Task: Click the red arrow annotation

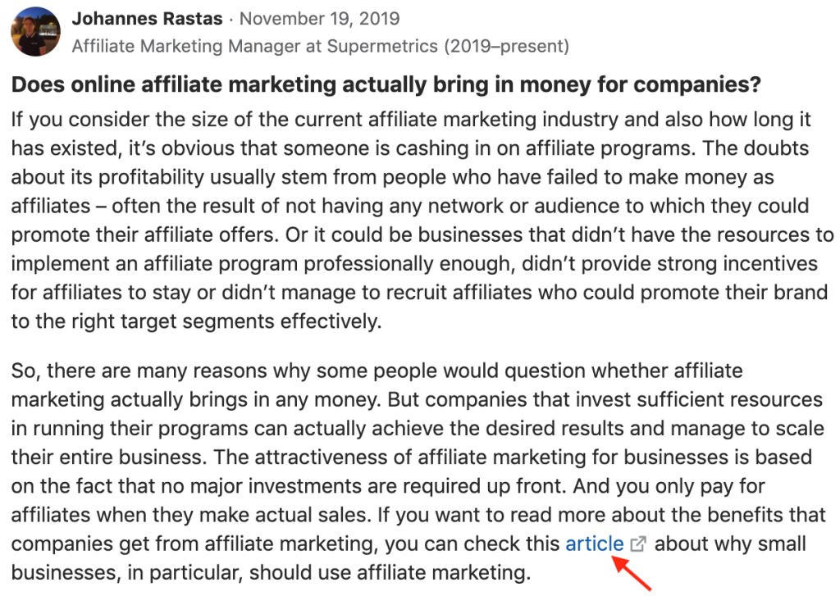Action: point(632,574)
